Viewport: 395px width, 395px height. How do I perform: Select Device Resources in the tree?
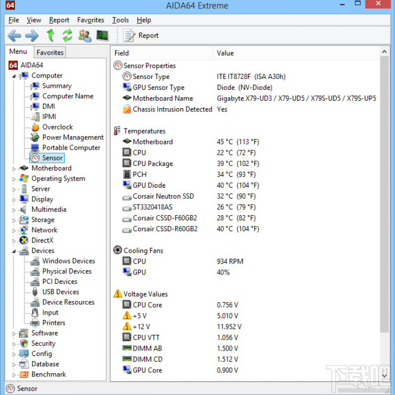point(68,302)
